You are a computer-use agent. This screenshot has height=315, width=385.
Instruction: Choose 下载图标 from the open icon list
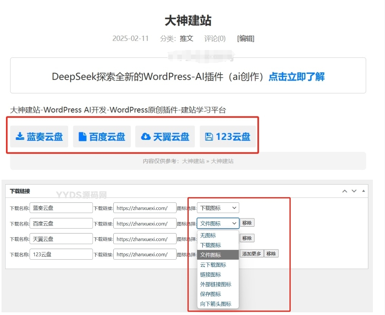[x=218, y=245]
